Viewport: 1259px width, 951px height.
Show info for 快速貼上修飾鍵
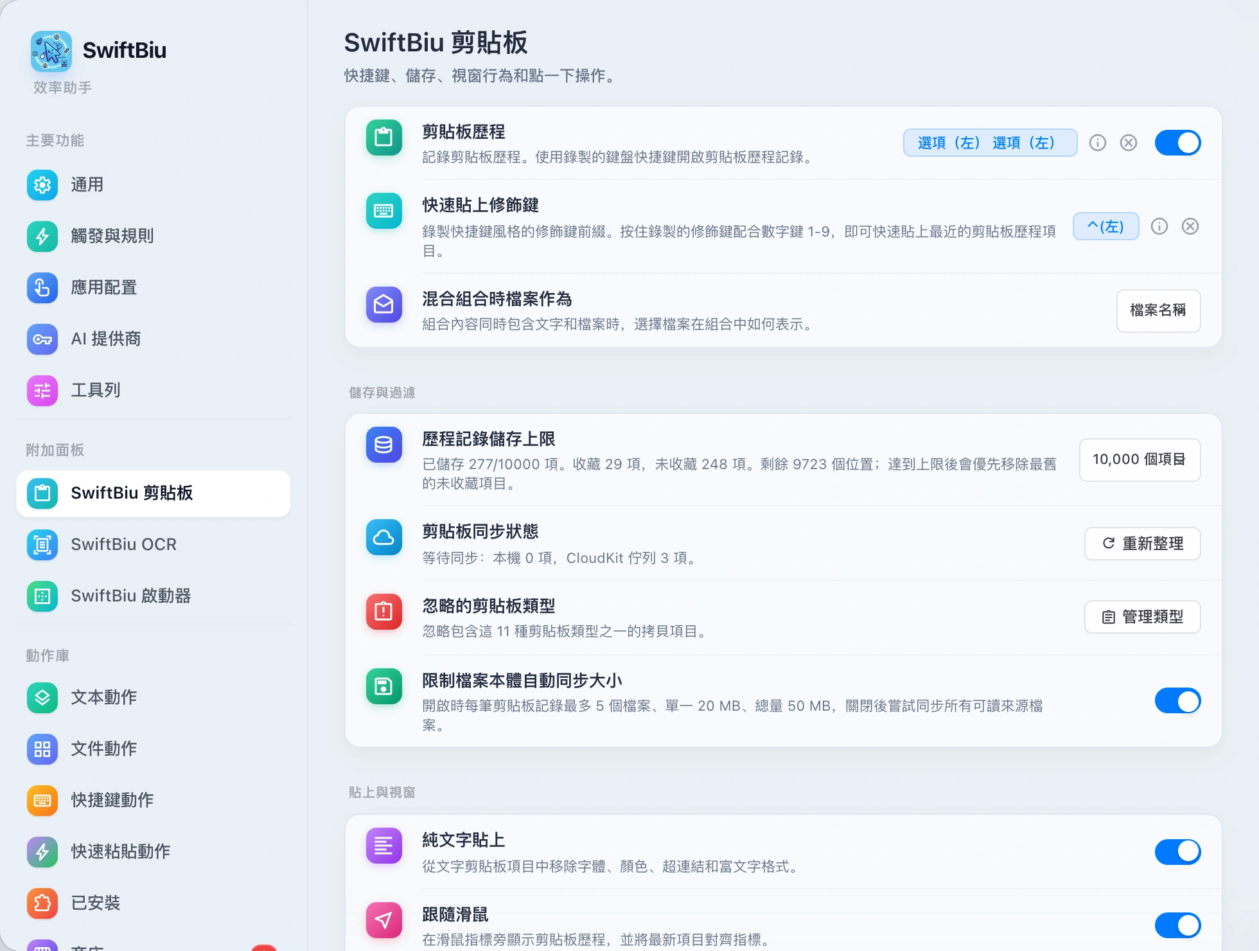point(1159,226)
